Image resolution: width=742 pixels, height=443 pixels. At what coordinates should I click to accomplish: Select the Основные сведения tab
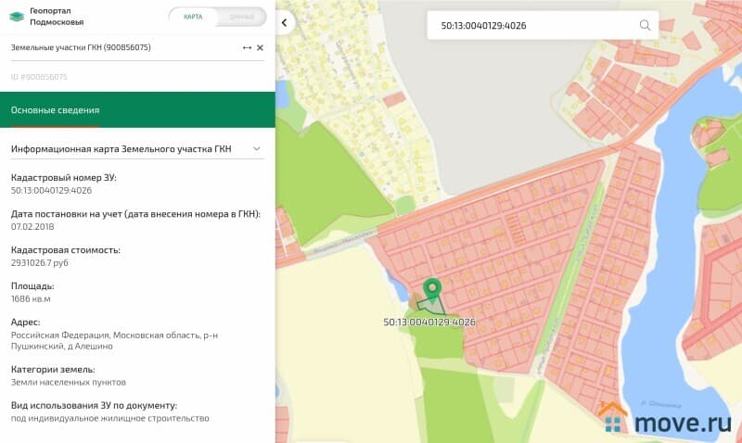(x=55, y=110)
